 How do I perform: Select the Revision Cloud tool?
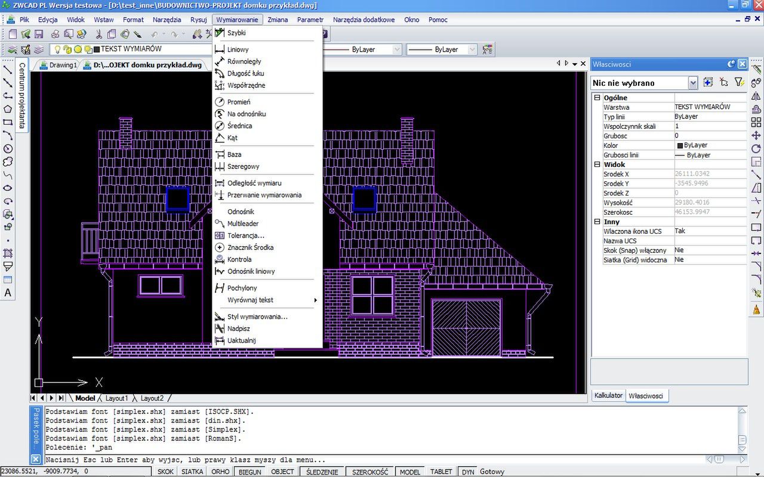click(8, 162)
